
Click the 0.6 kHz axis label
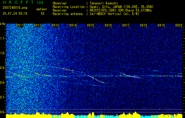(3, 112)
